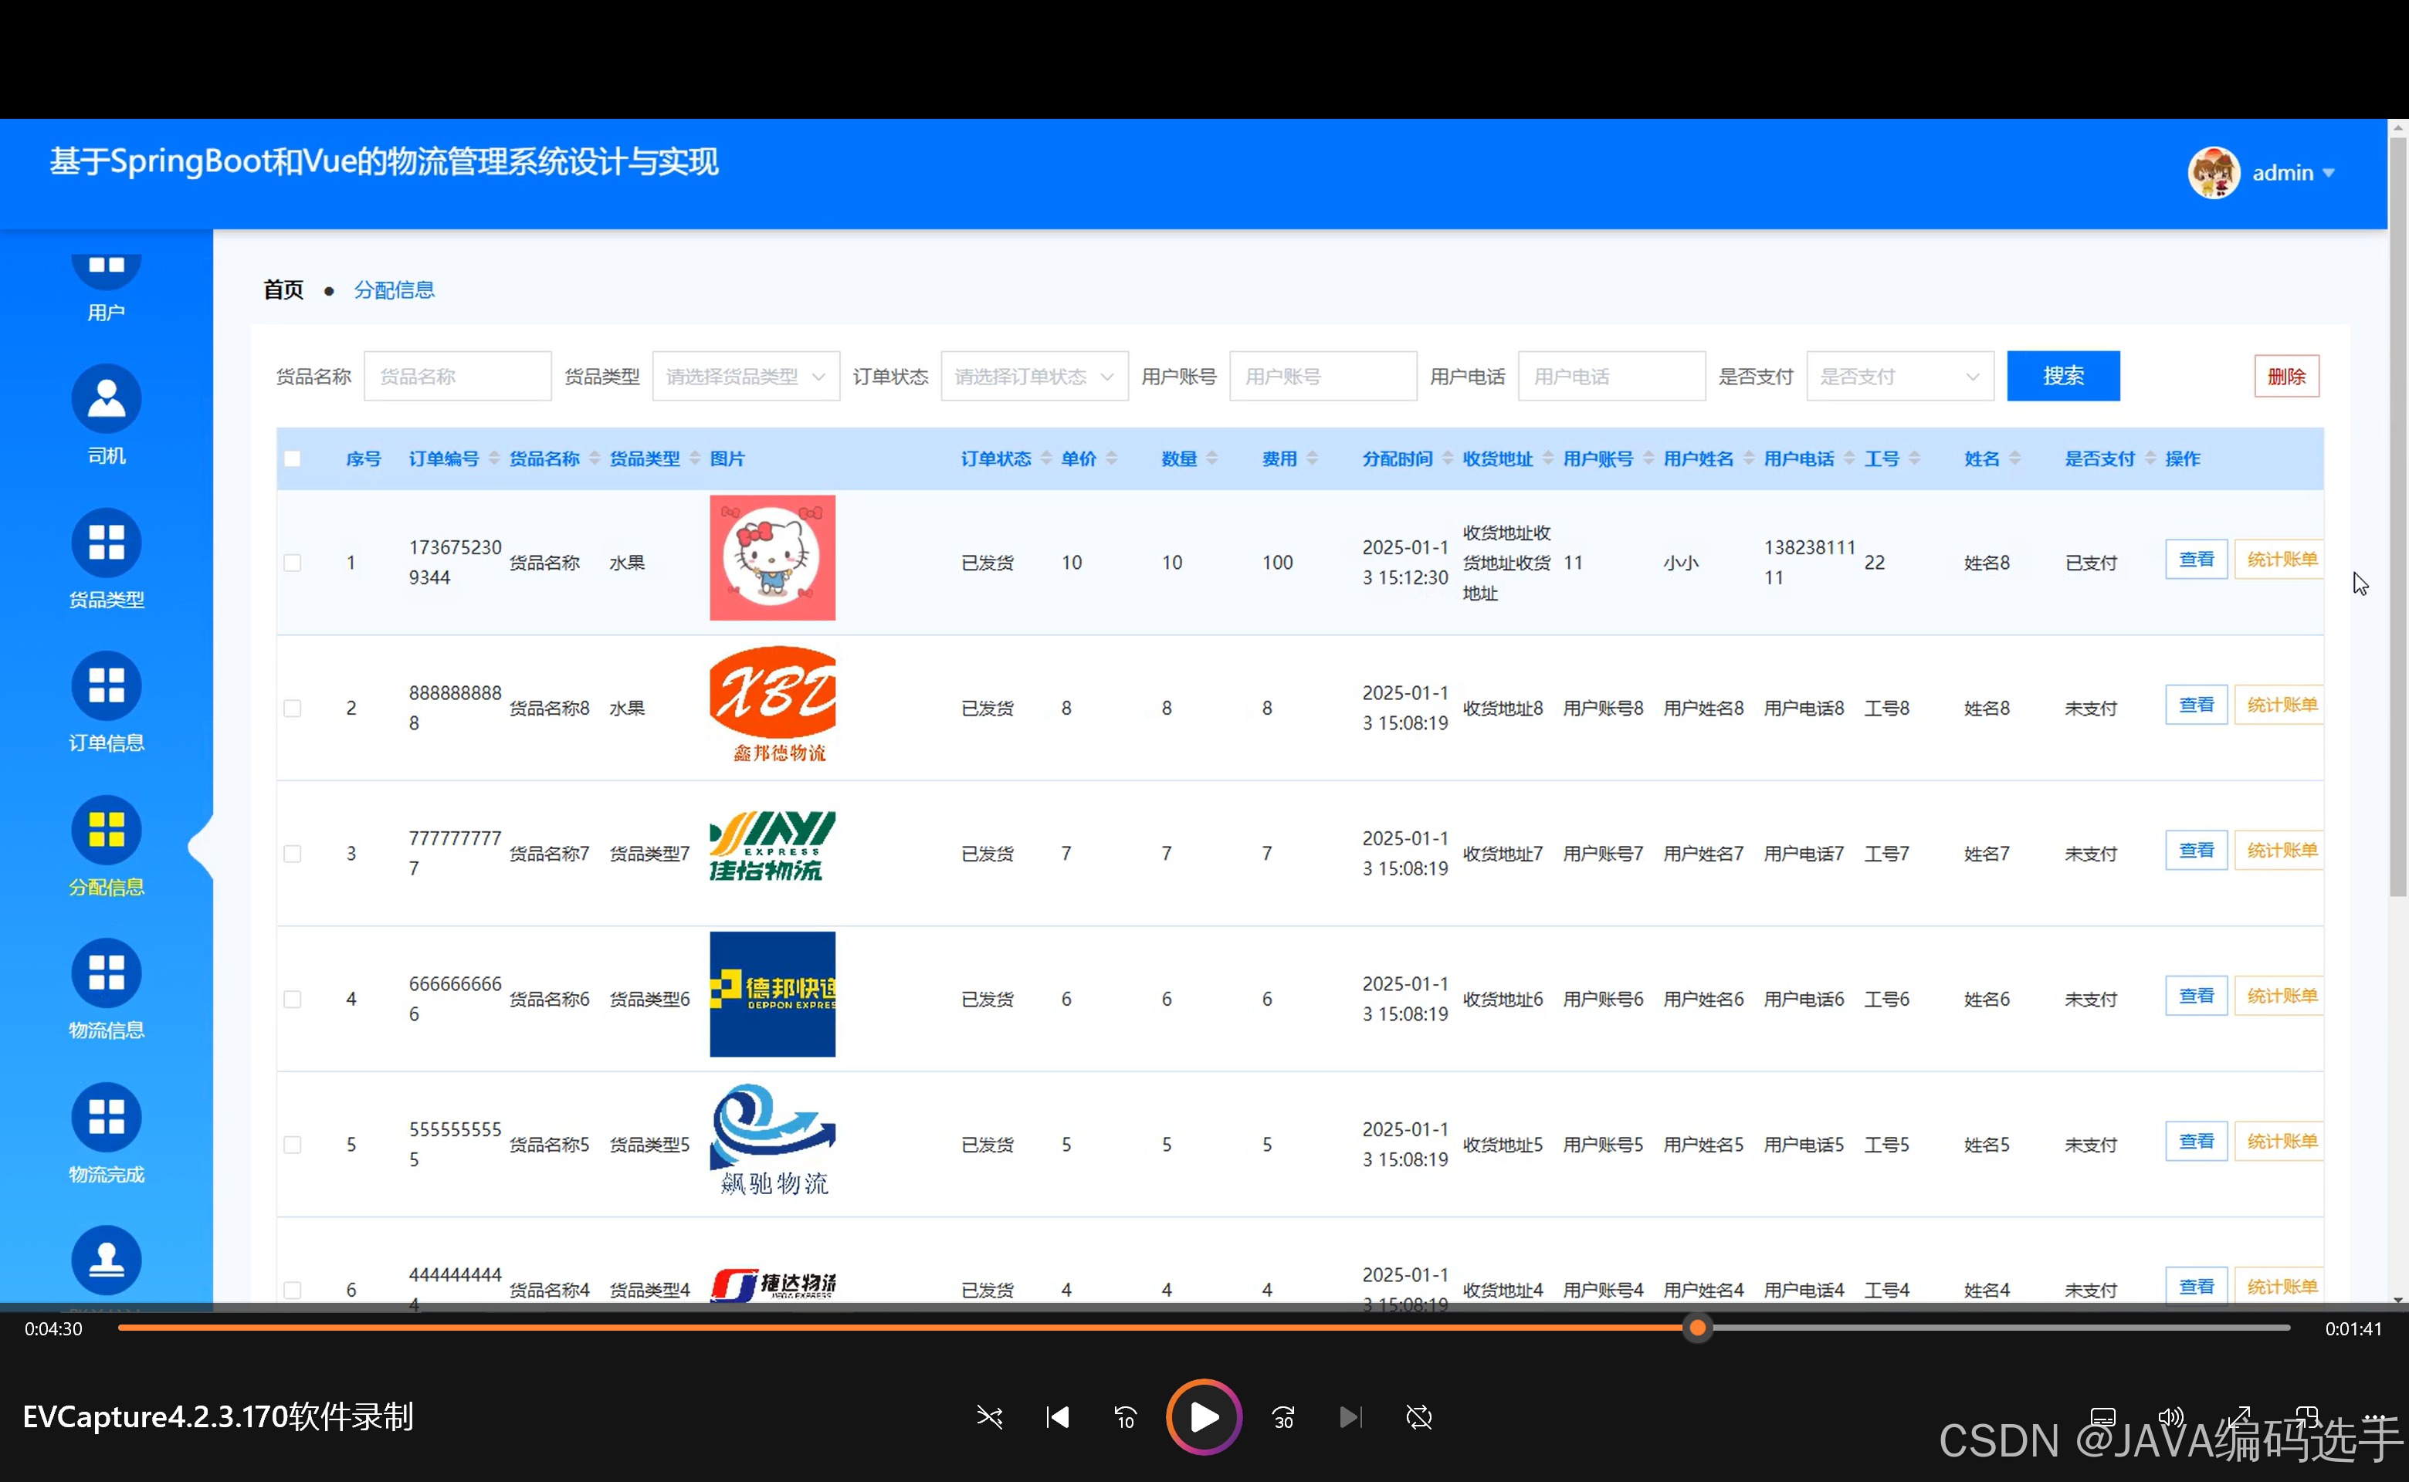Skip back 10 seconds
The width and height of the screenshot is (2409, 1482).
point(1125,1417)
